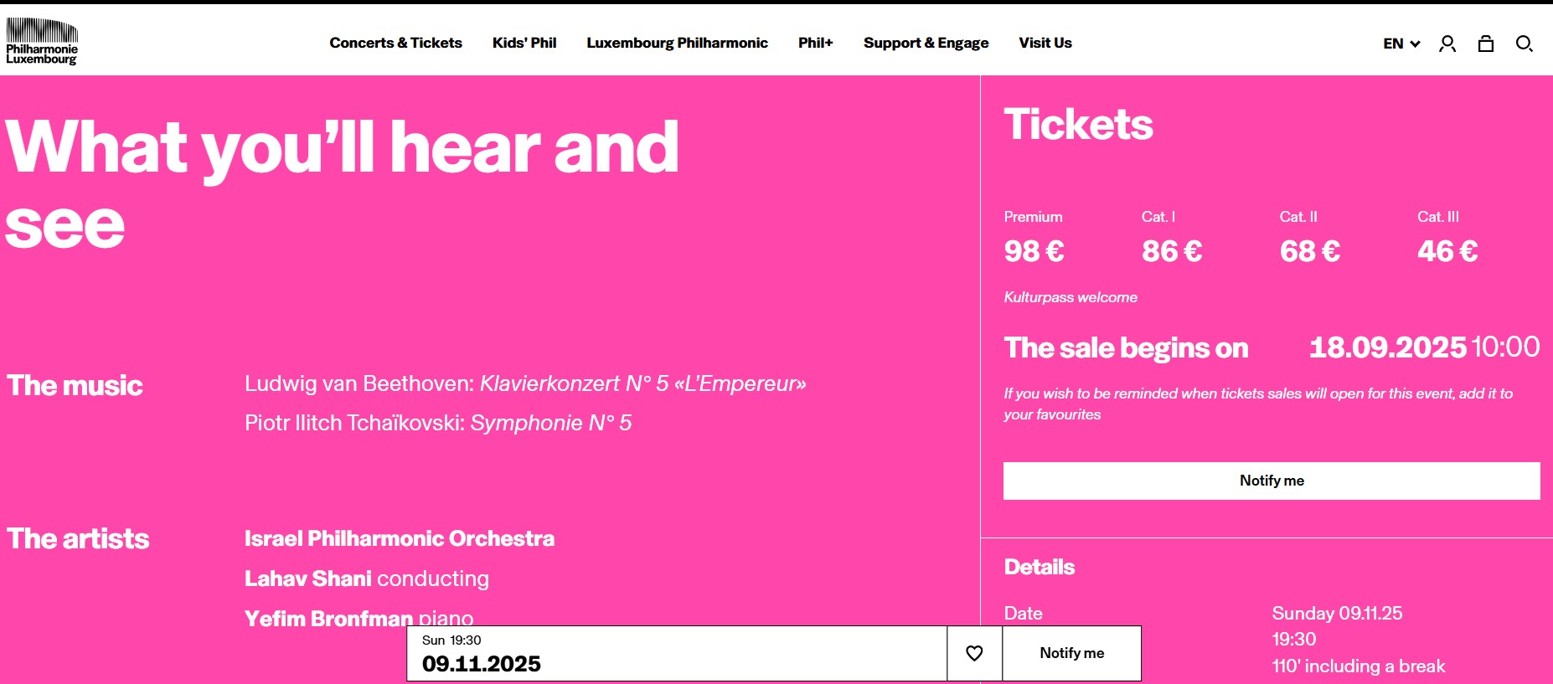Click the search magnifier icon
This screenshot has width=1553, height=684.
[1525, 44]
